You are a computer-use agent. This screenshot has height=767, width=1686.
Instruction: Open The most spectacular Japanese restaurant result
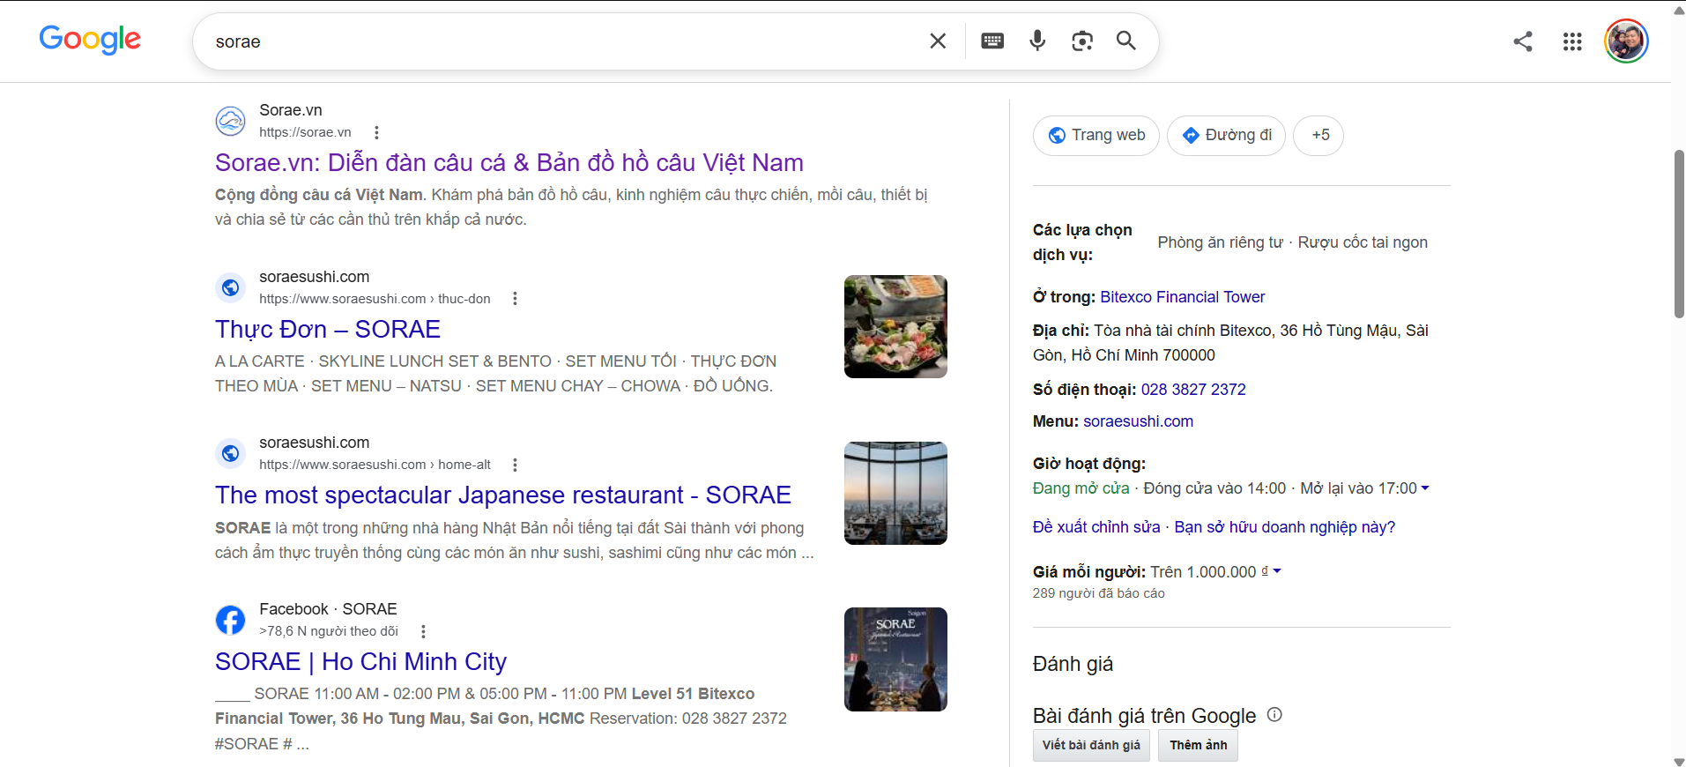click(503, 495)
